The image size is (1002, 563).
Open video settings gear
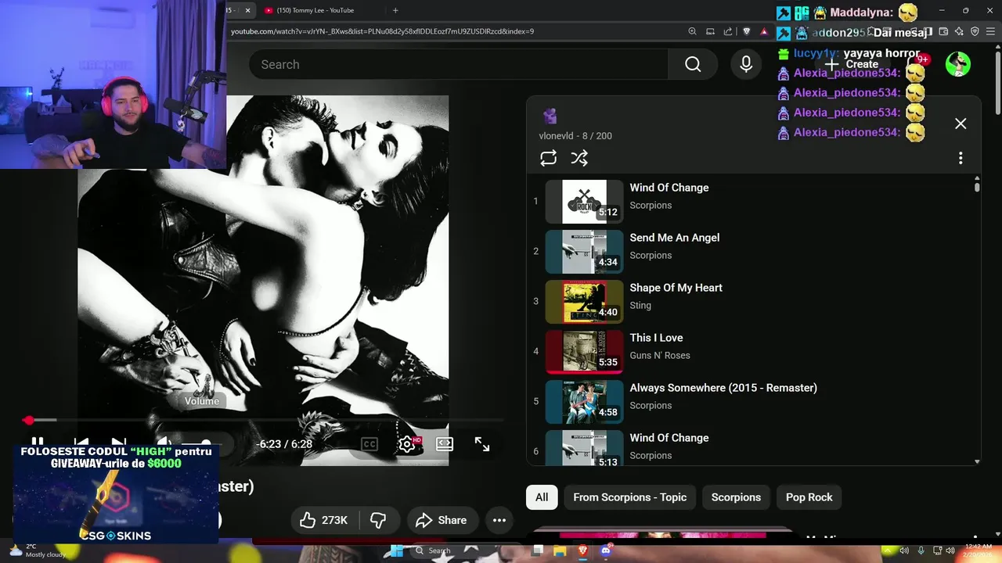click(x=407, y=444)
